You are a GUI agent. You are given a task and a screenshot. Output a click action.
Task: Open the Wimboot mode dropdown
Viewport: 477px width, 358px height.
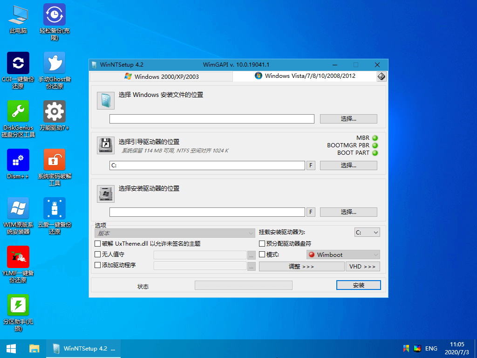(x=343, y=255)
